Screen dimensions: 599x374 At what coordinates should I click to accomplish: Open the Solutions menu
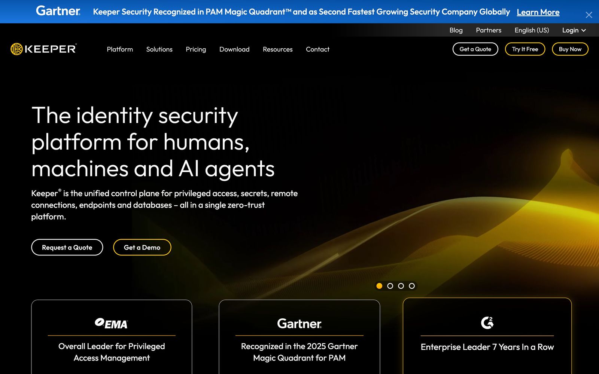click(159, 49)
